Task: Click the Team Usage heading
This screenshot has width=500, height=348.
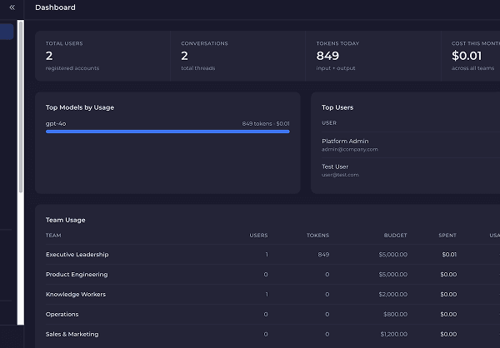Action: pos(65,220)
